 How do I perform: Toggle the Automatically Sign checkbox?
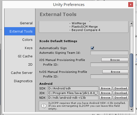pos(92,48)
